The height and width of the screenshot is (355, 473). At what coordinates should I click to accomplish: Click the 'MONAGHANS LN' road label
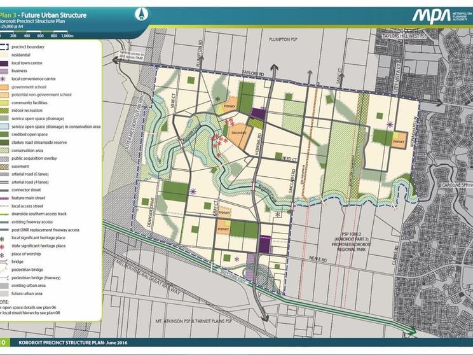pos(415,133)
